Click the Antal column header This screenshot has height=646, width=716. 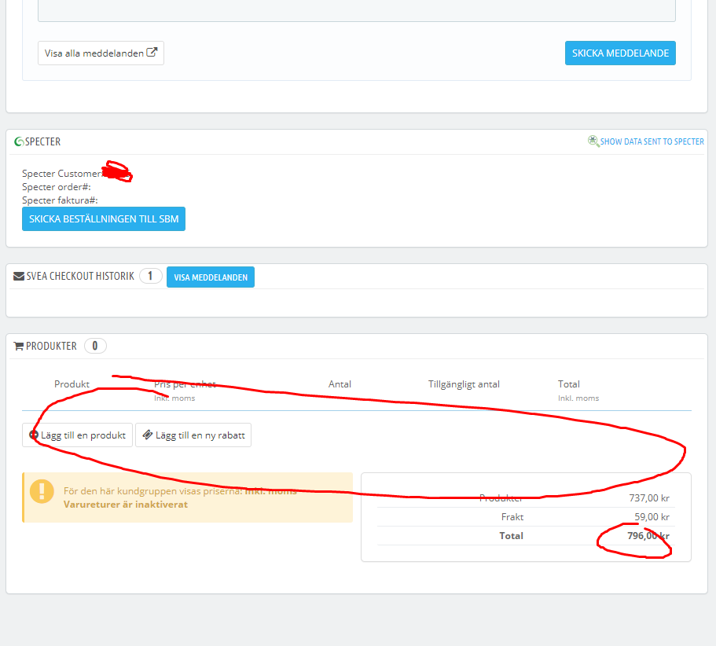pyautogui.click(x=340, y=384)
